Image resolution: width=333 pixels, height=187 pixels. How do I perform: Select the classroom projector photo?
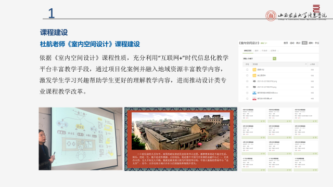click(x=81, y=139)
